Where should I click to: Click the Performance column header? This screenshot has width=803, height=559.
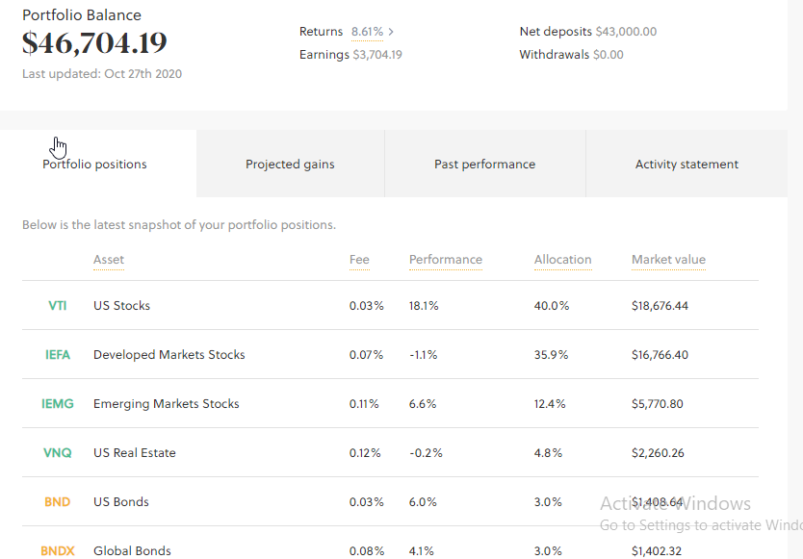[446, 260]
